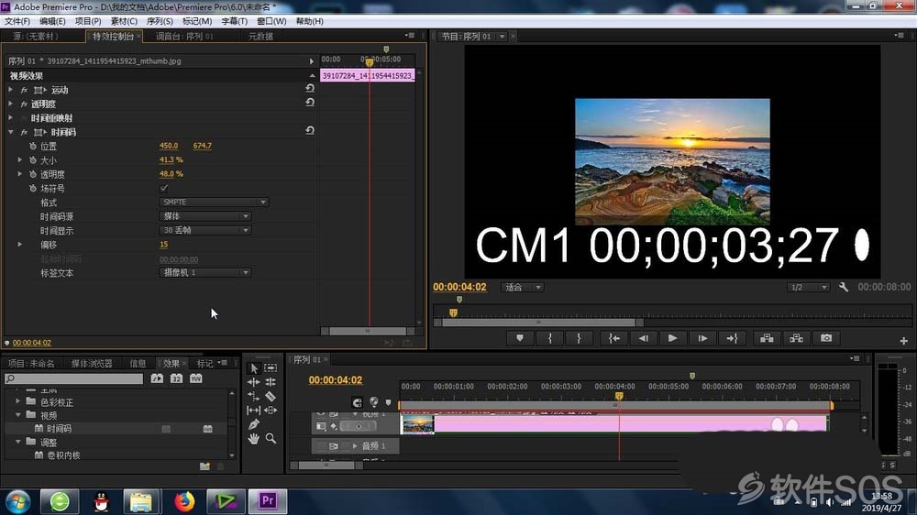This screenshot has width=917, height=515.
Task: Toggle stopwatch for 场符号
Action: (33, 188)
